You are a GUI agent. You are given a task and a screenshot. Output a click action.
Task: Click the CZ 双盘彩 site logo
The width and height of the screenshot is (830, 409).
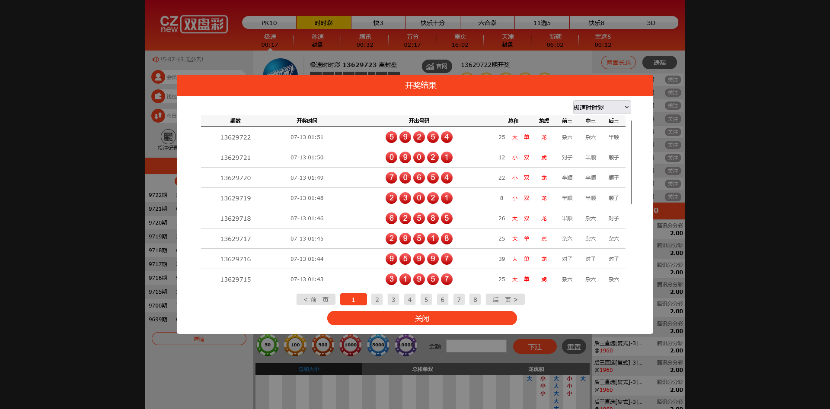click(194, 24)
